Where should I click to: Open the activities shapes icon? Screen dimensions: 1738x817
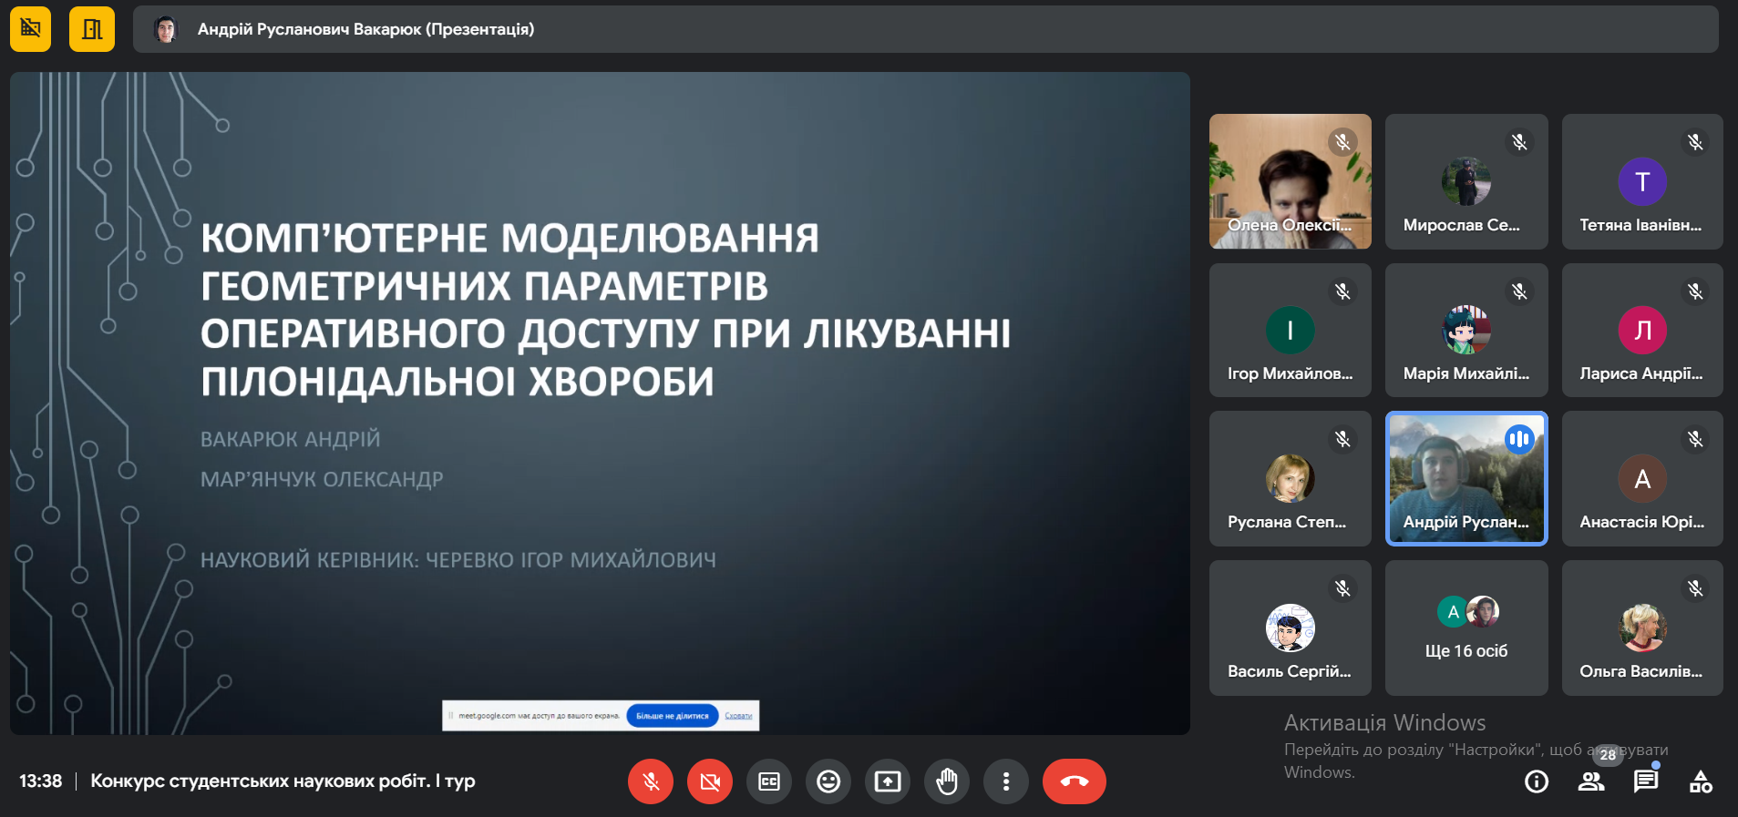pos(1701,781)
